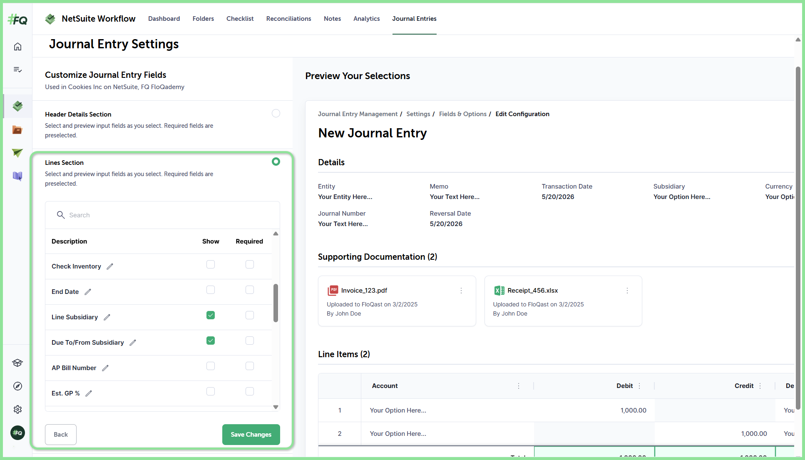Viewport: 805px width, 460px height.
Task: Click the Description column header
Action: point(69,241)
